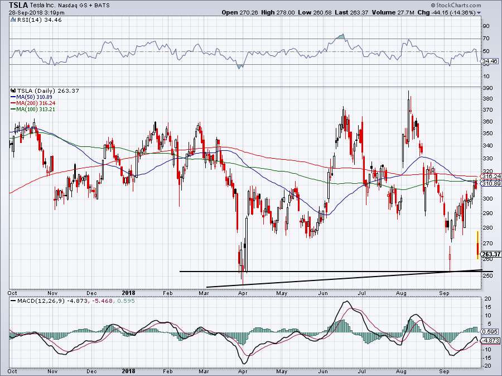Click the rising black trendline near 245
502x376 pixels.
tap(344, 278)
